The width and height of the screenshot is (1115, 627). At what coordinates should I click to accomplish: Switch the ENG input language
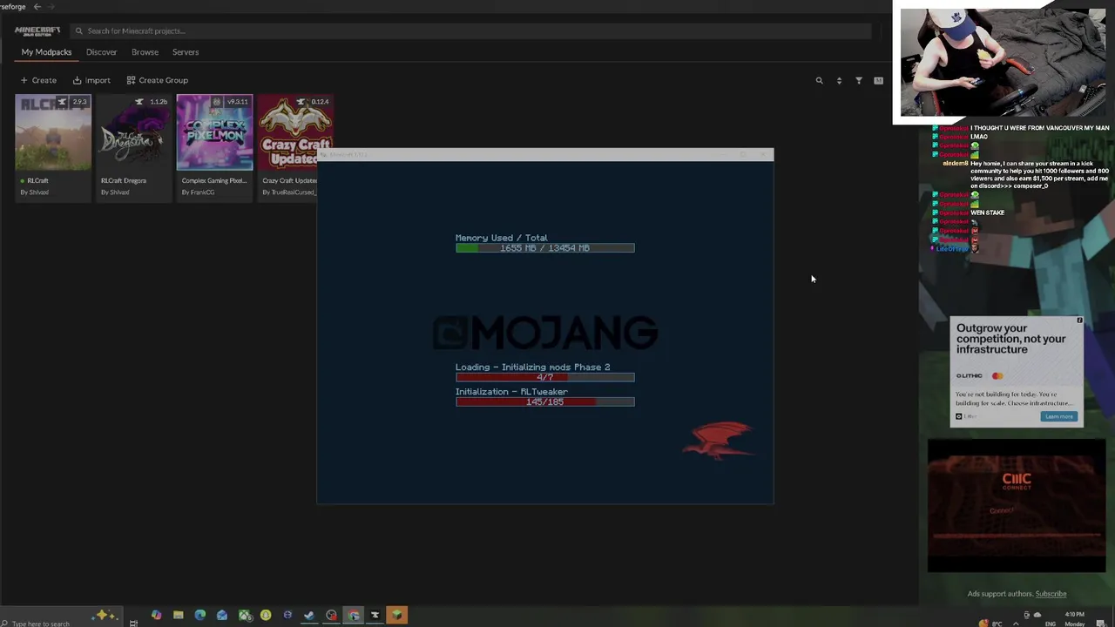(x=1051, y=624)
